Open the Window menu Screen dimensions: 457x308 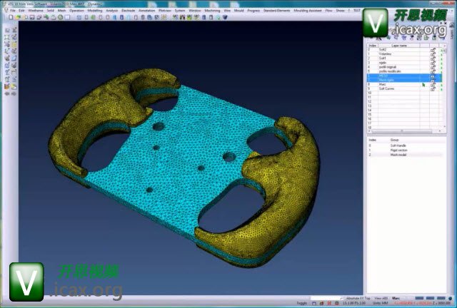195,11
